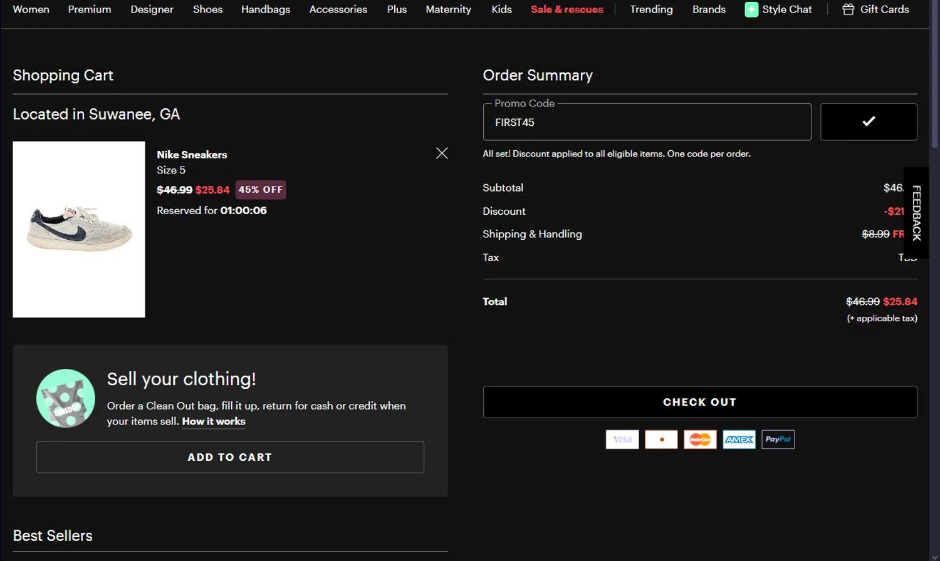The image size is (940, 561).
Task: Click the PayPal payment icon
Action: tap(778, 439)
